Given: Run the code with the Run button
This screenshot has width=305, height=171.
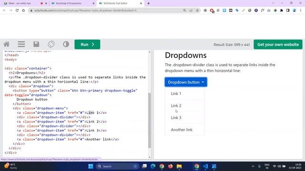Looking at the screenshot, I should pos(87,44).
